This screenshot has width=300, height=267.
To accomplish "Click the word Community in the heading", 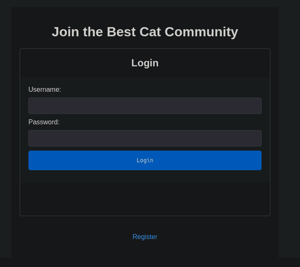I will (x=201, y=32).
